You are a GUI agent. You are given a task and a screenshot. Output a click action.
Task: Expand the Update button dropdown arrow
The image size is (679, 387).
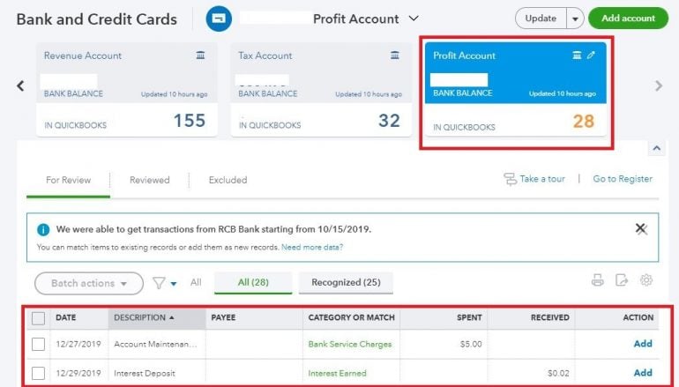tap(576, 19)
